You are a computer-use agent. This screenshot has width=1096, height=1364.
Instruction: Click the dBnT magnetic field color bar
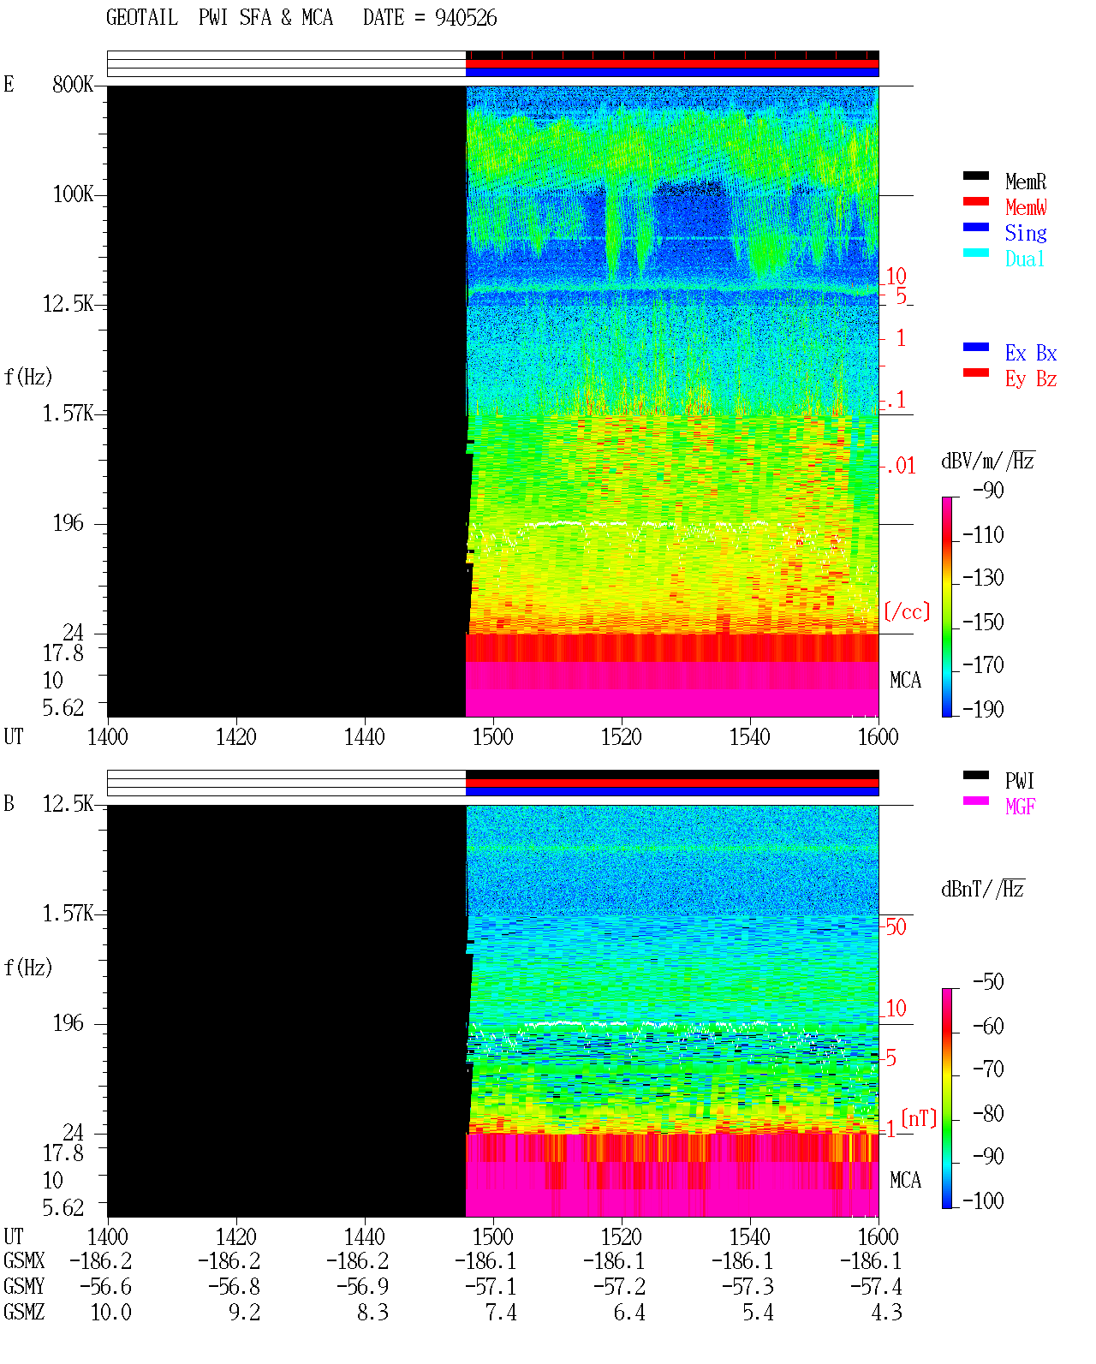point(947,1099)
